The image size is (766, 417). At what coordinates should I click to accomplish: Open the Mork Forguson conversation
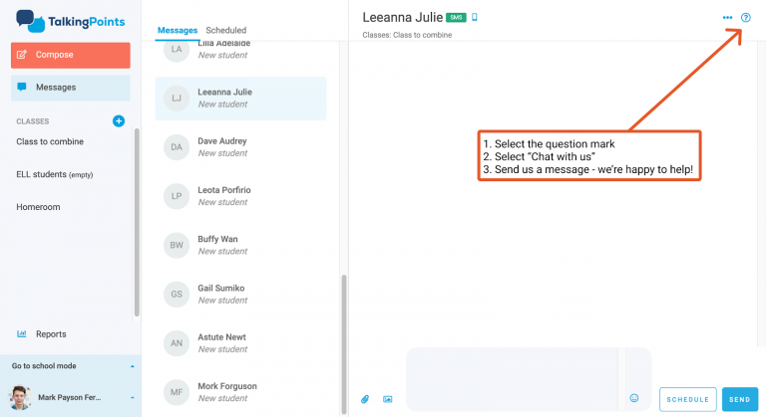[x=240, y=392]
